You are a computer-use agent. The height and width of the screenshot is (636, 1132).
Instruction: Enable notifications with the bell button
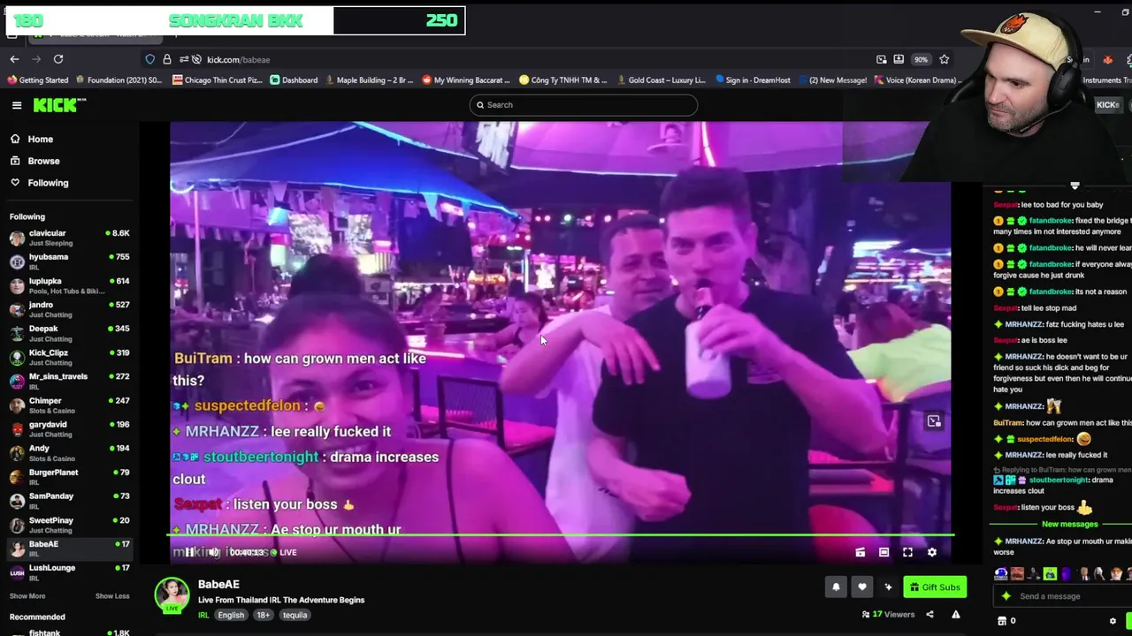coord(836,587)
